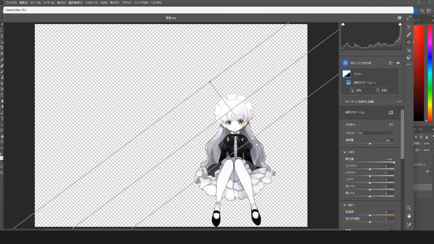Click the blue create new mask plus icon
Screen dimensions: 434x244
(x=345, y=63)
